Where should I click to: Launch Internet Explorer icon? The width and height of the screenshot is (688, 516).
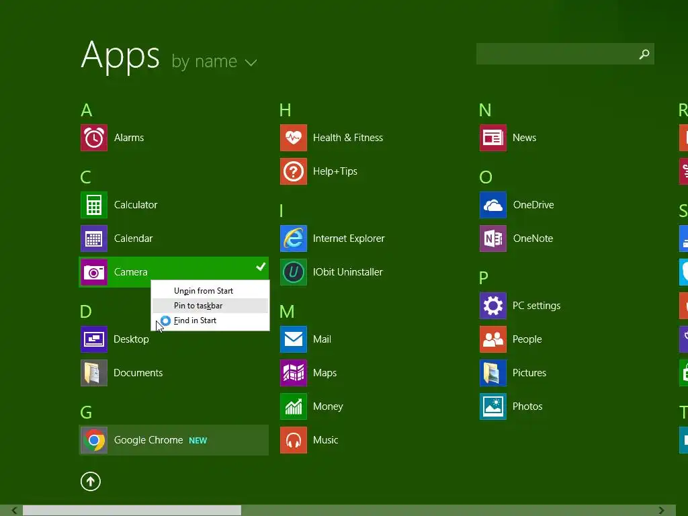[294, 239]
